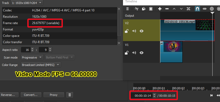Toggle the Snap magnet button

point(197,9)
